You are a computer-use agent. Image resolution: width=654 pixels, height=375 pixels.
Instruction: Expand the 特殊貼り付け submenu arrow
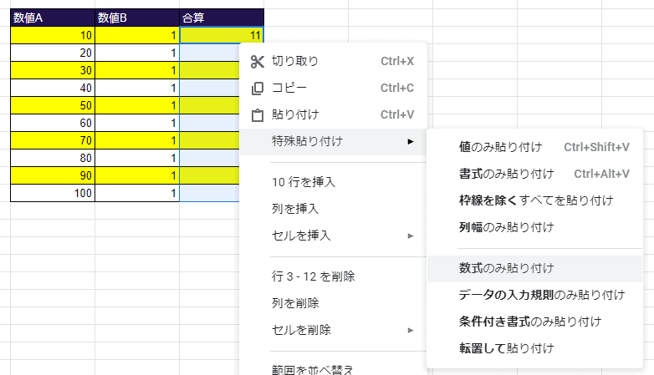tap(410, 141)
